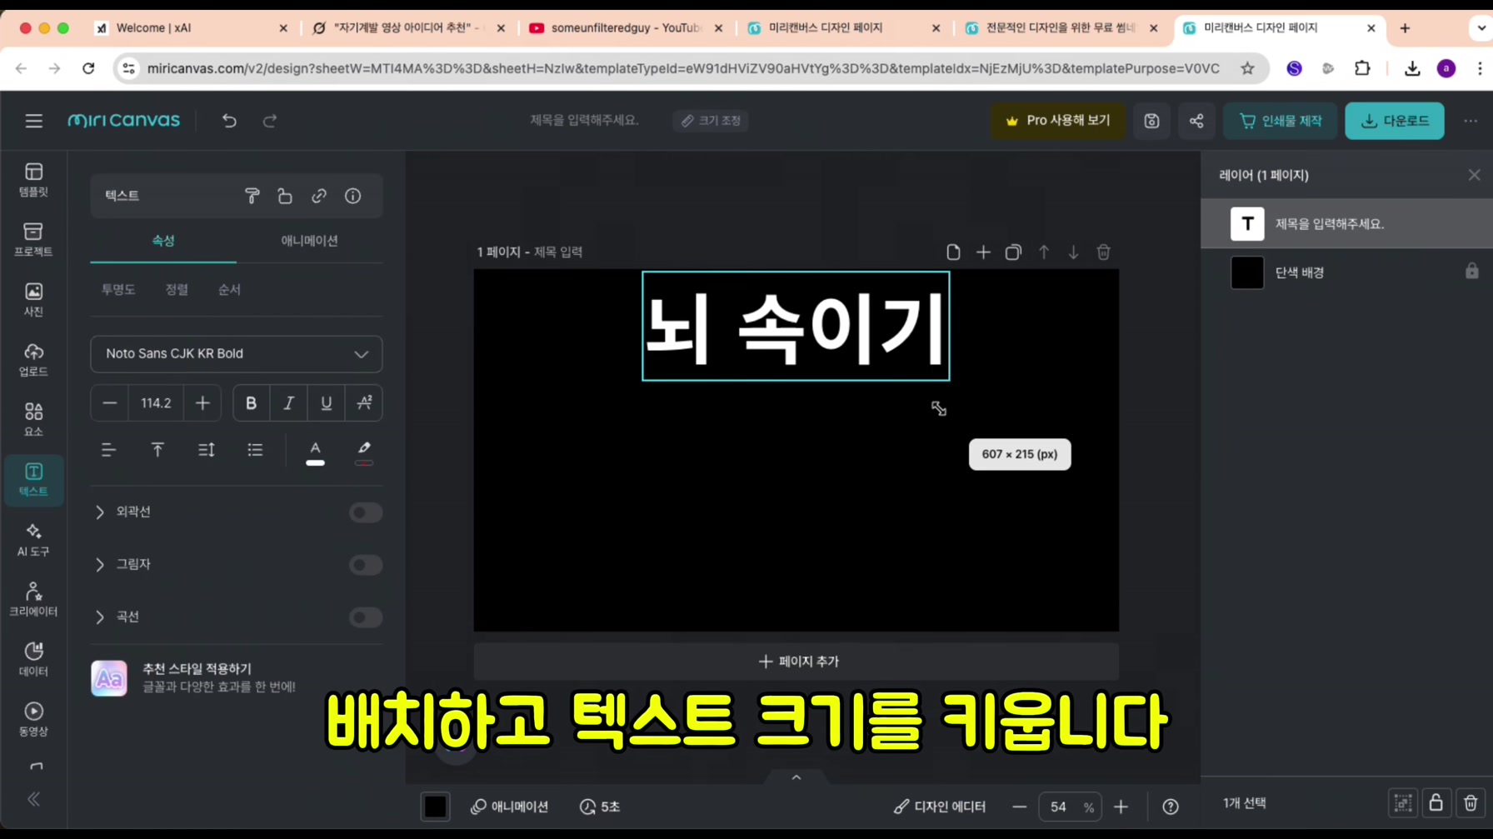This screenshot has width=1493, height=839.
Task: Select the 제목을 입력해주세요 text layer
Action: tap(1346, 223)
